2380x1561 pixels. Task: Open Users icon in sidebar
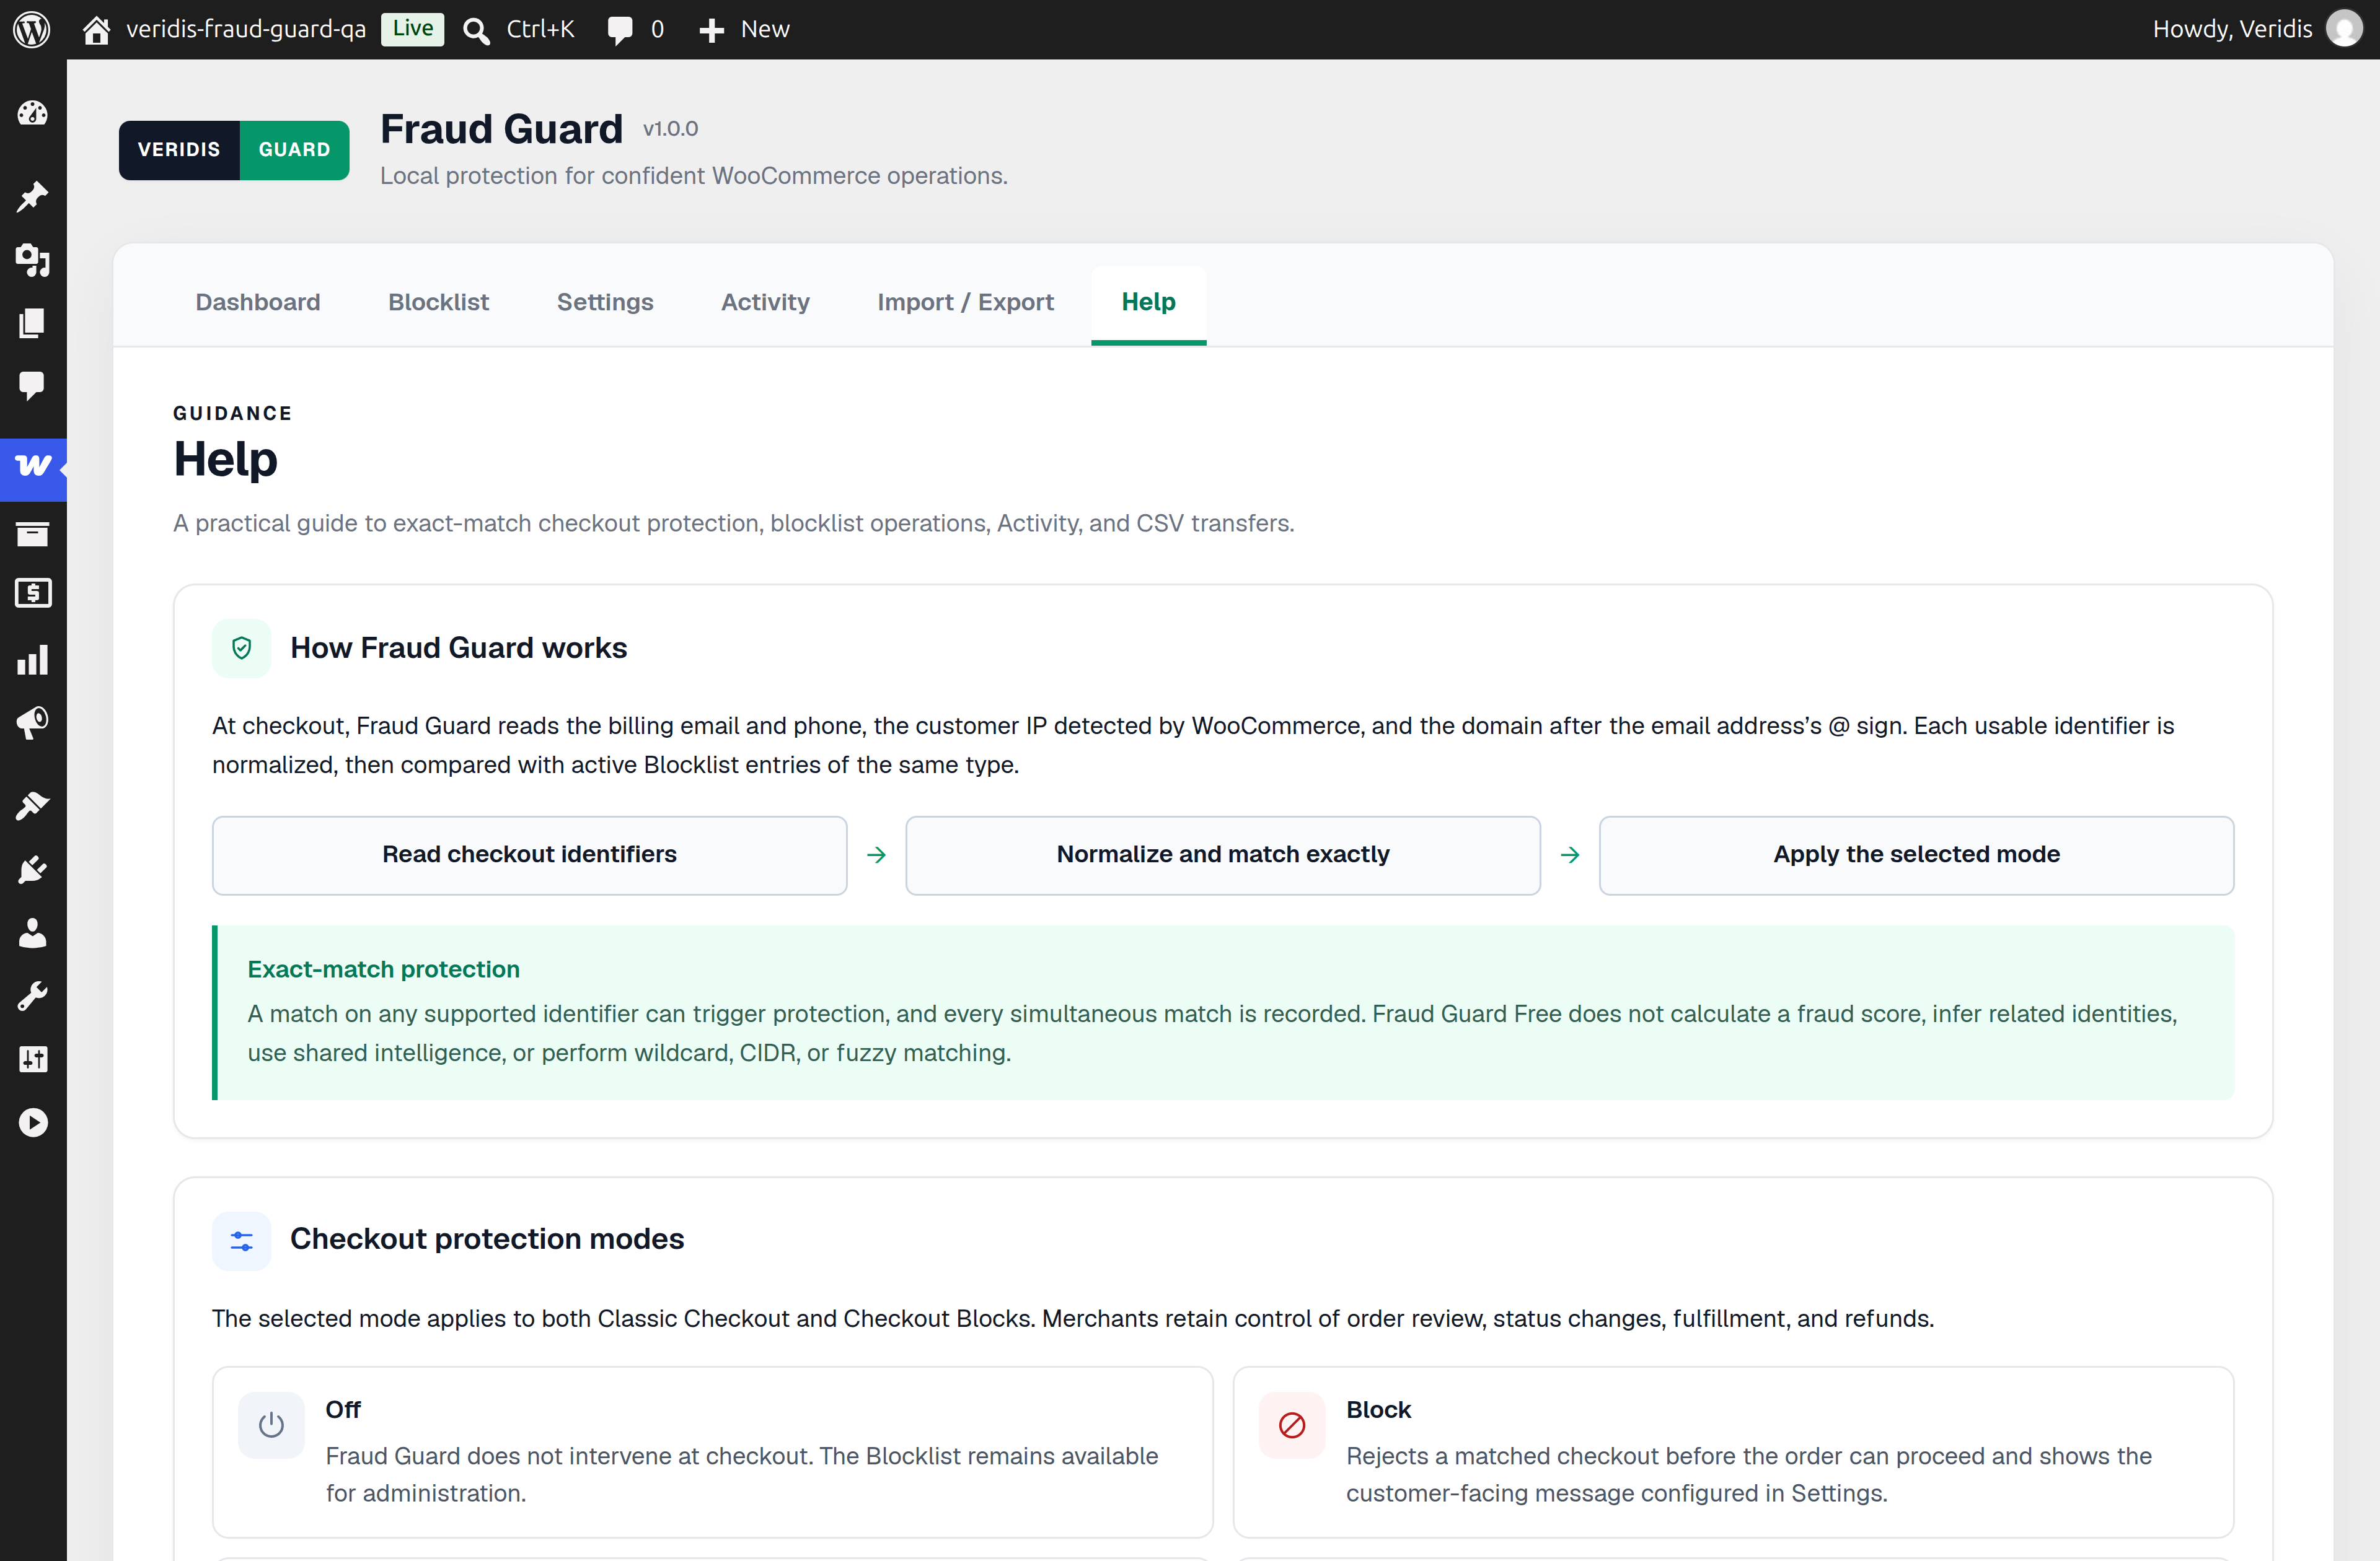pos(33,932)
